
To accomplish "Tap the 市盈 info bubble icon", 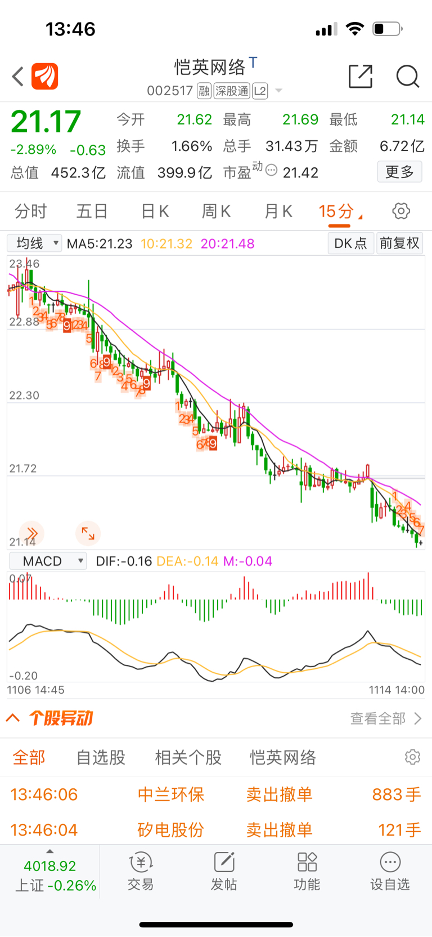I will tap(271, 170).
